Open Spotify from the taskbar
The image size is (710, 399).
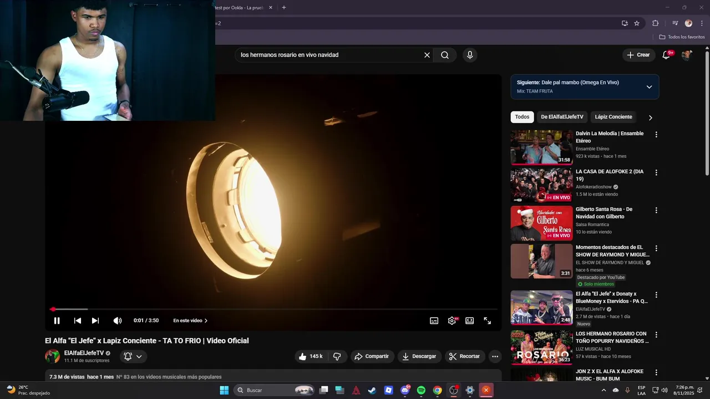click(421, 390)
